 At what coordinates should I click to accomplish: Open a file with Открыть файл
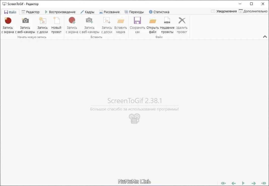(x=153, y=25)
